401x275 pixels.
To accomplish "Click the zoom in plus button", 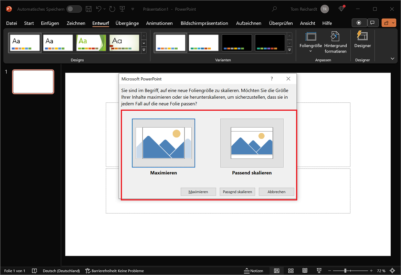I will 371,271.
